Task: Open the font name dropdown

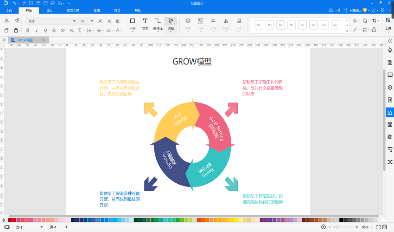Action: (x=51, y=21)
